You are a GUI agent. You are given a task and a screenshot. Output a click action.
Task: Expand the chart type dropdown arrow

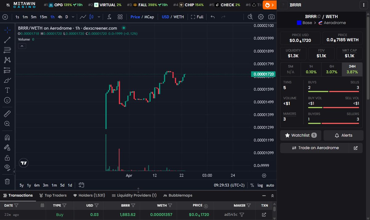click(99, 17)
